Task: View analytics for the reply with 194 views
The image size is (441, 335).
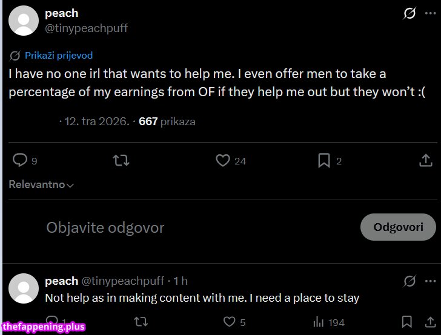Action: click(x=319, y=323)
